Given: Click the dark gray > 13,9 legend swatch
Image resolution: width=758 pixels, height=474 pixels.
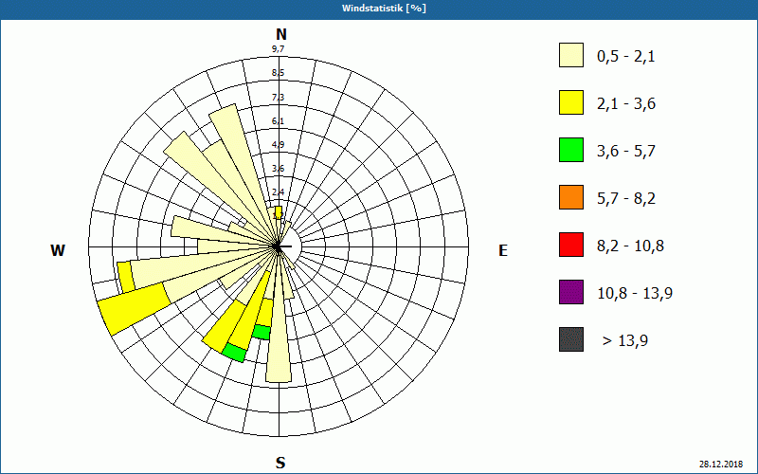Looking at the screenshot, I should pyautogui.click(x=571, y=339).
